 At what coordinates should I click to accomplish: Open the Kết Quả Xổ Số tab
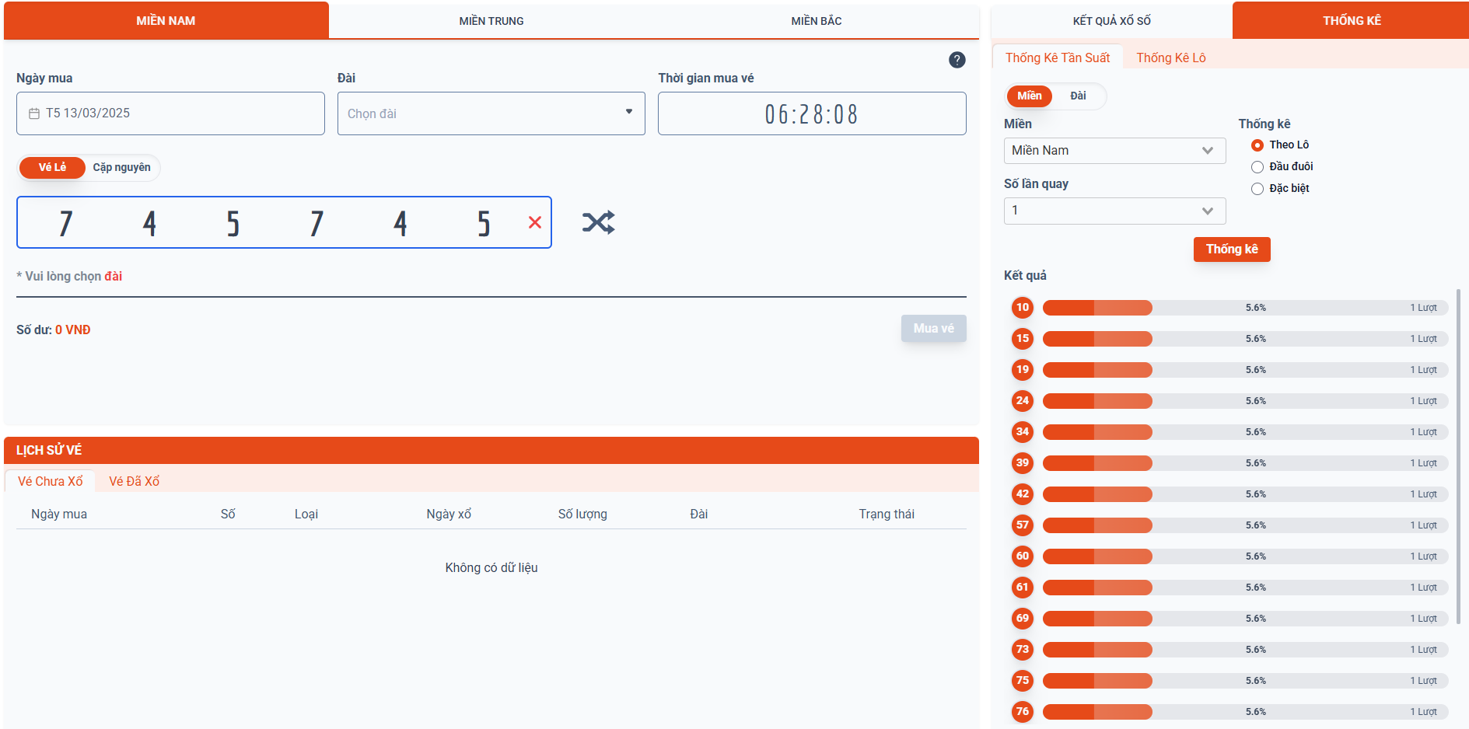pos(1111,21)
